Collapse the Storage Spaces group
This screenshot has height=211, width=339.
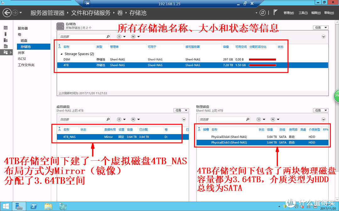62,54
